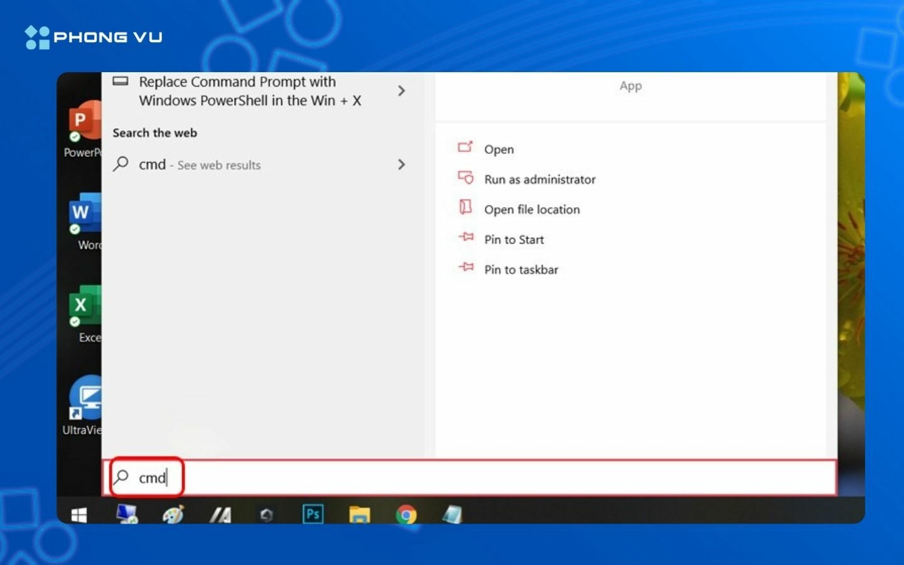Click the Run as administrator shield icon

[465, 177]
